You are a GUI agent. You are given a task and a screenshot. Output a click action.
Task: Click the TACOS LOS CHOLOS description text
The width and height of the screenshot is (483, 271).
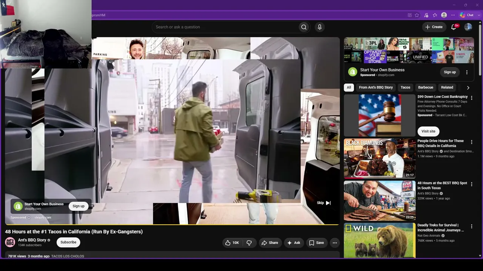[x=68, y=256]
